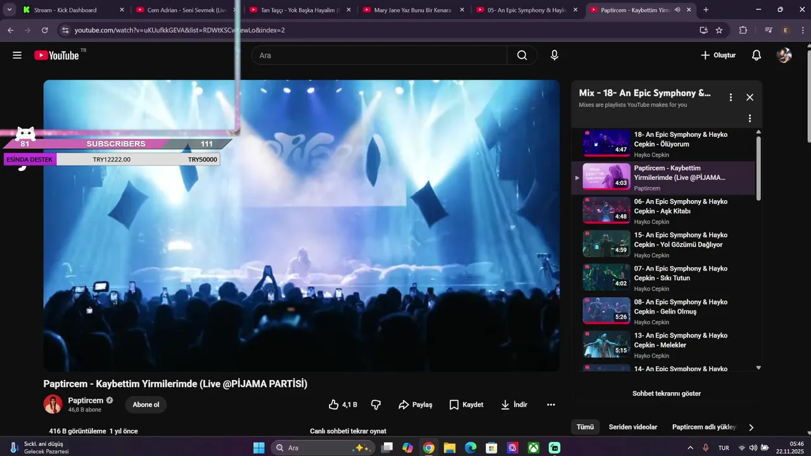Install app icon in address bar
811x456 pixels.
click(703, 30)
